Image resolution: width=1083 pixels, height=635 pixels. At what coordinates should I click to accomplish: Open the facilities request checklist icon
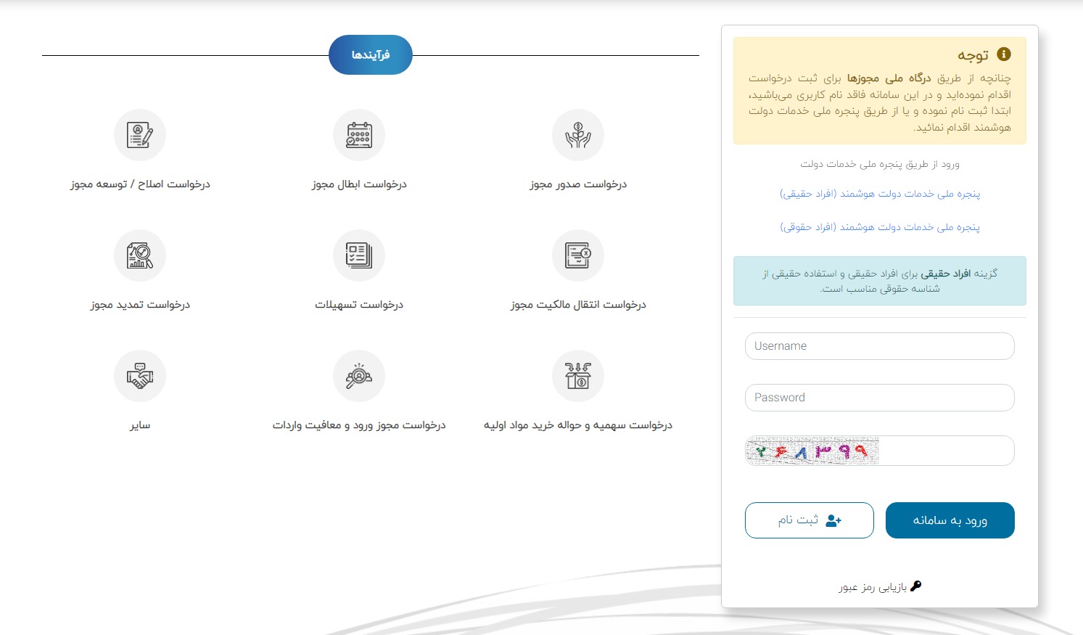[x=359, y=255]
